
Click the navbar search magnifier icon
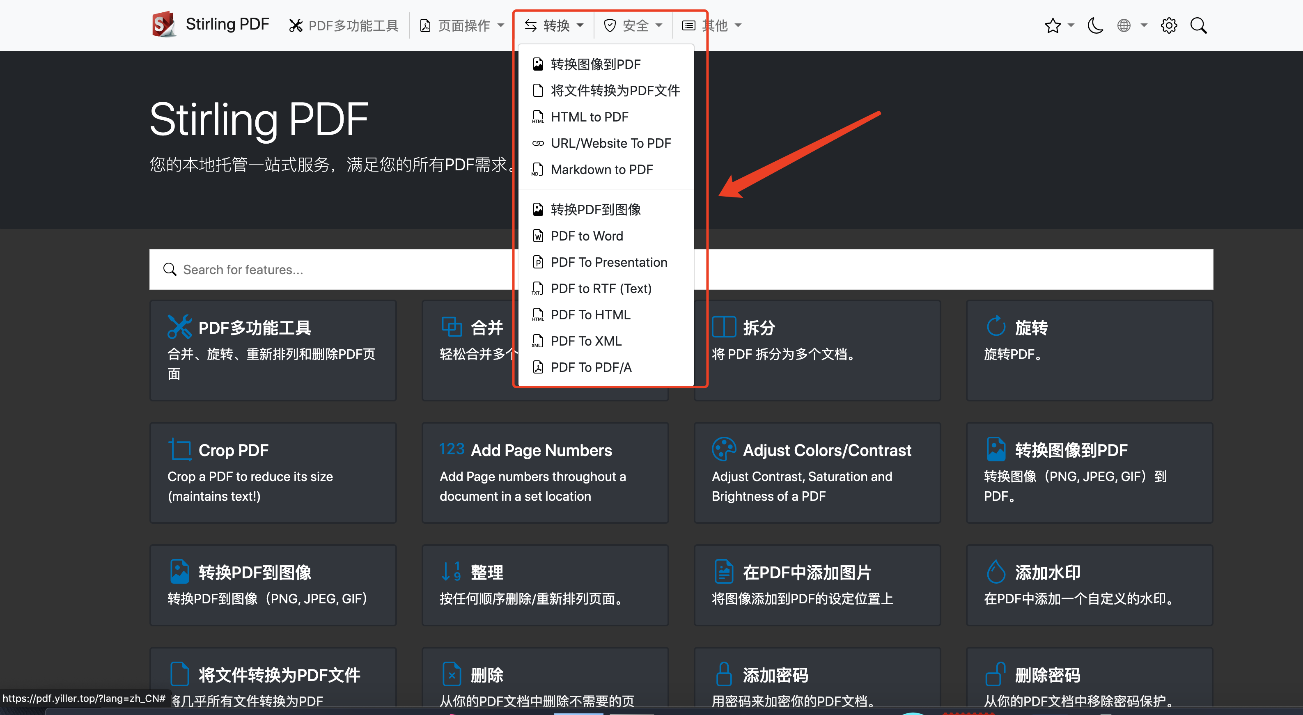1198,25
